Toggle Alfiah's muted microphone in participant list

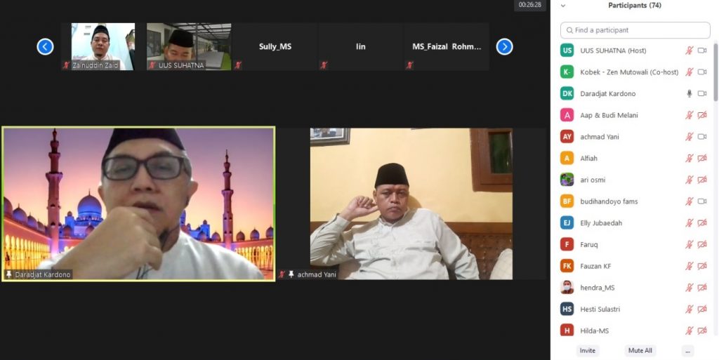690,159
